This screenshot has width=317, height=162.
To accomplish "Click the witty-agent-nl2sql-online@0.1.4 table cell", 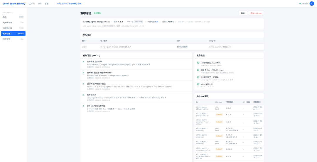I will click(x=116, y=47).
